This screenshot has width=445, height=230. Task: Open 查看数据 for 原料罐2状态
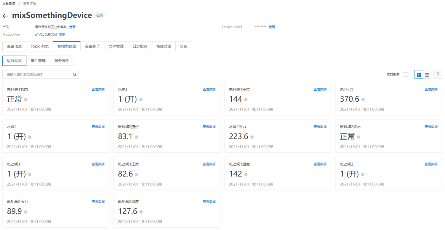coord(431,127)
